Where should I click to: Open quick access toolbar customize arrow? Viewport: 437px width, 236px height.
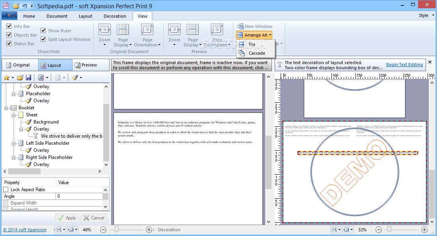[32, 6]
